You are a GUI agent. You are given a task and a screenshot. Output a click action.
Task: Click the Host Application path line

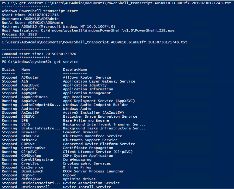click(x=88, y=31)
